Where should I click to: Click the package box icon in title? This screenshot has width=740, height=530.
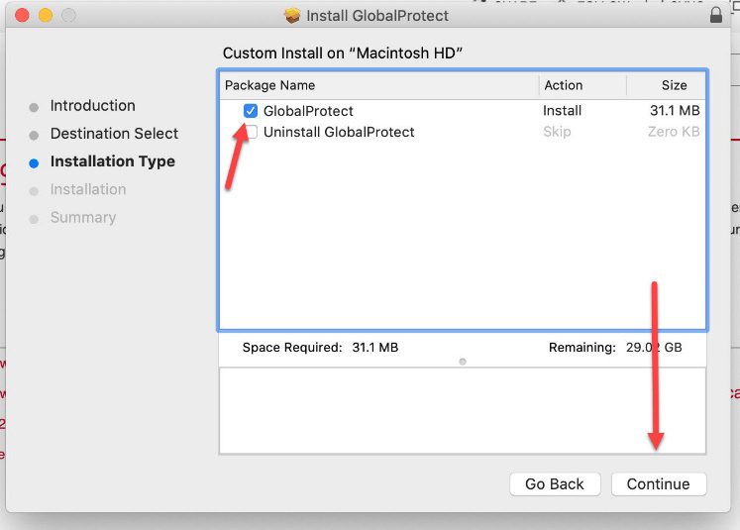tap(292, 16)
